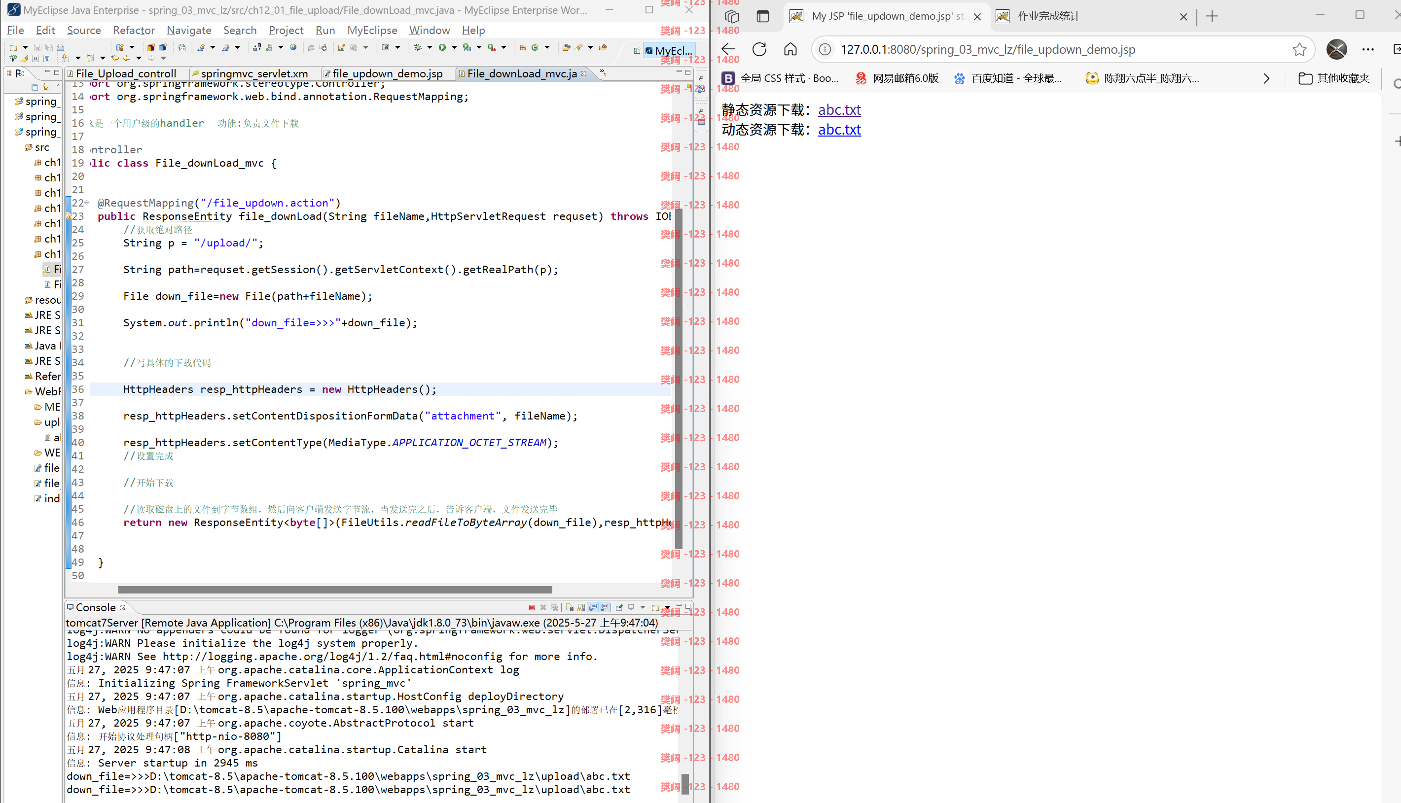The height and width of the screenshot is (803, 1401).
Task: Switch to file_updown_demo.jsp editor tab
Action: (x=387, y=73)
